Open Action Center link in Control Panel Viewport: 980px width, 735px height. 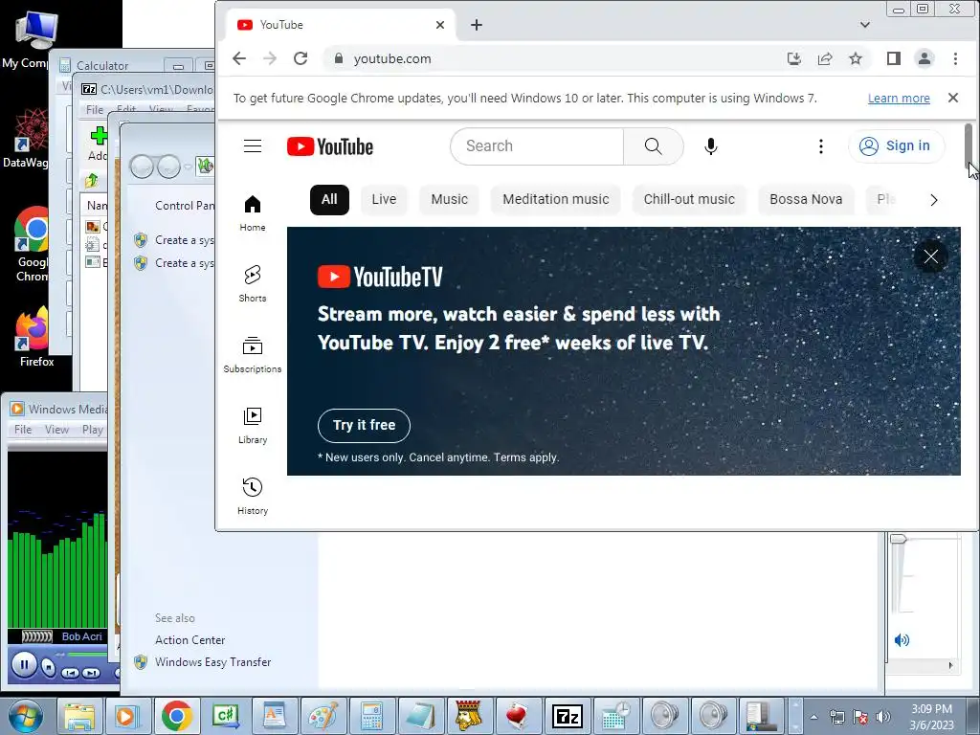tap(190, 640)
